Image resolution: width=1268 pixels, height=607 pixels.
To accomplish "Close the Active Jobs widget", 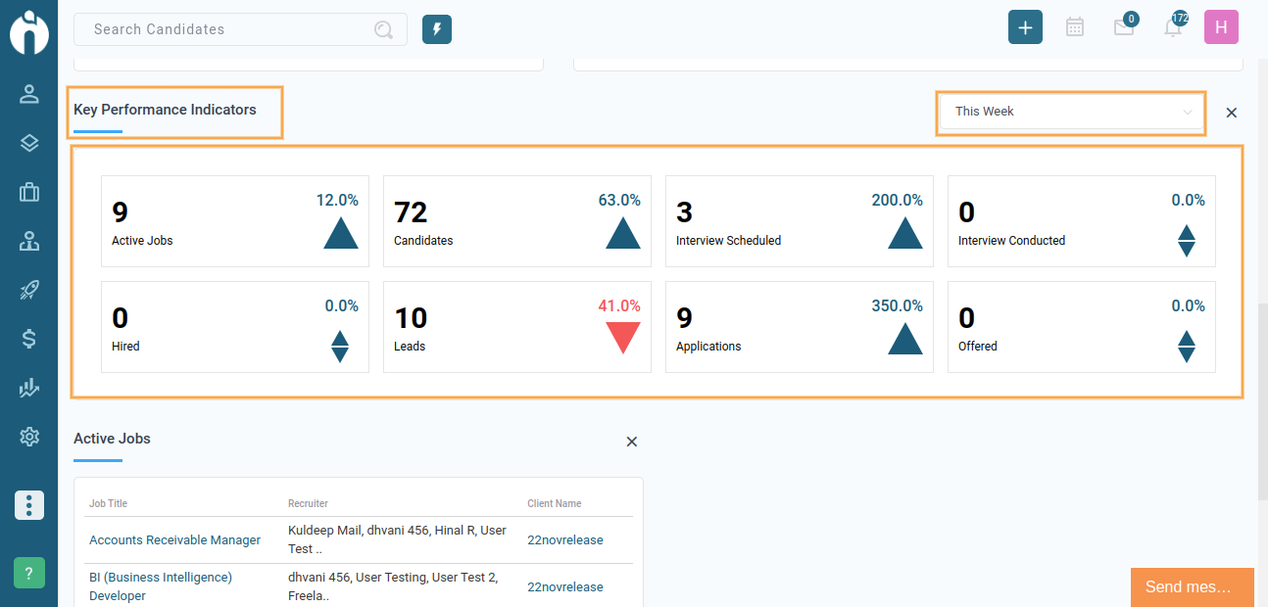I will click(x=632, y=442).
